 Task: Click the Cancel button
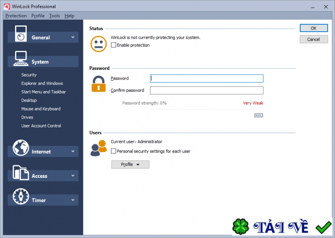point(314,39)
